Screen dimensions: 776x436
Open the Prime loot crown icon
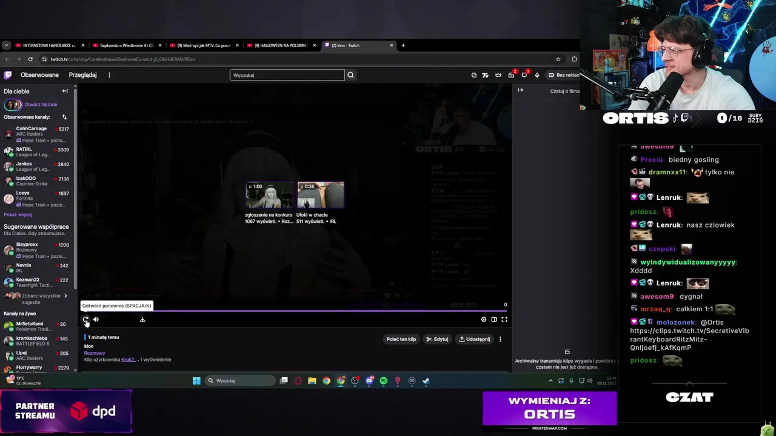tap(498, 75)
